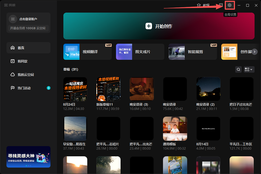
Task: Launch the 智能裁剪 tool
Action: (193, 52)
